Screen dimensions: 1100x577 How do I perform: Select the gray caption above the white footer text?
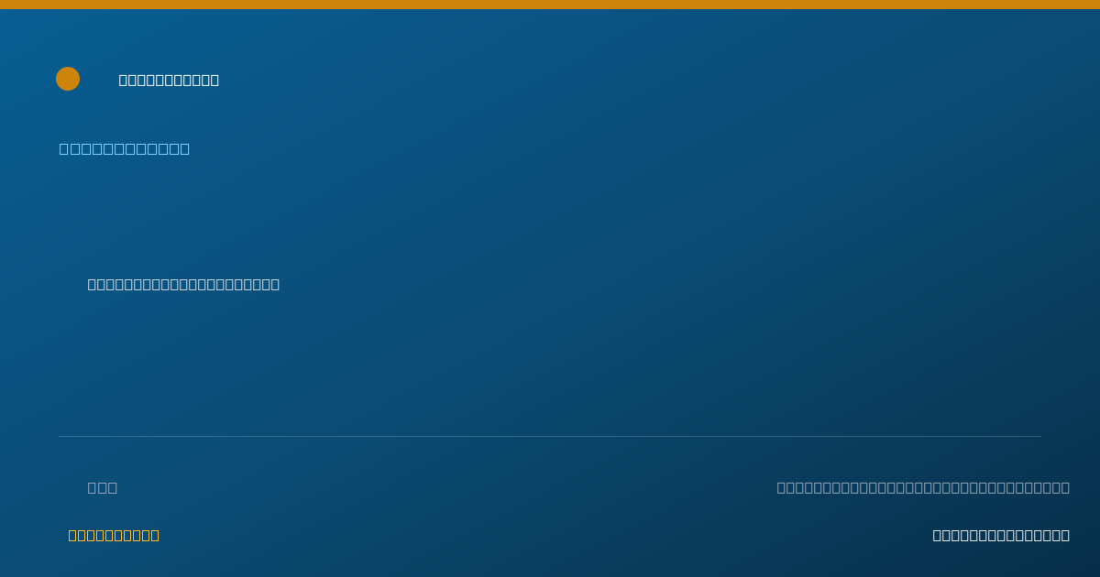point(923,487)
